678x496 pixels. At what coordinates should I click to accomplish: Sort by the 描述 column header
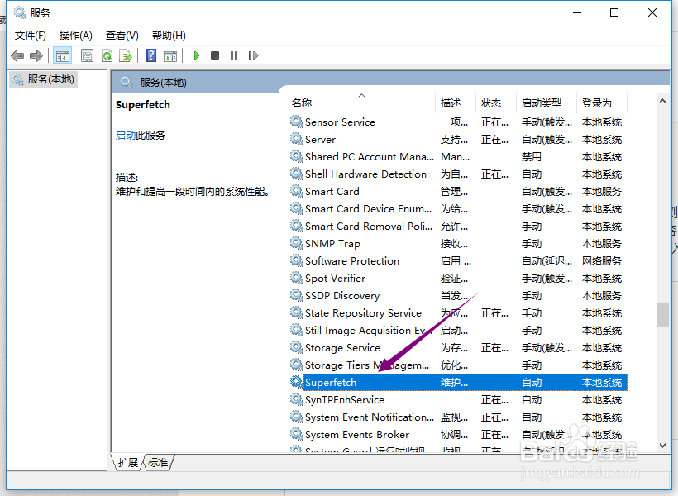point(456,103)
